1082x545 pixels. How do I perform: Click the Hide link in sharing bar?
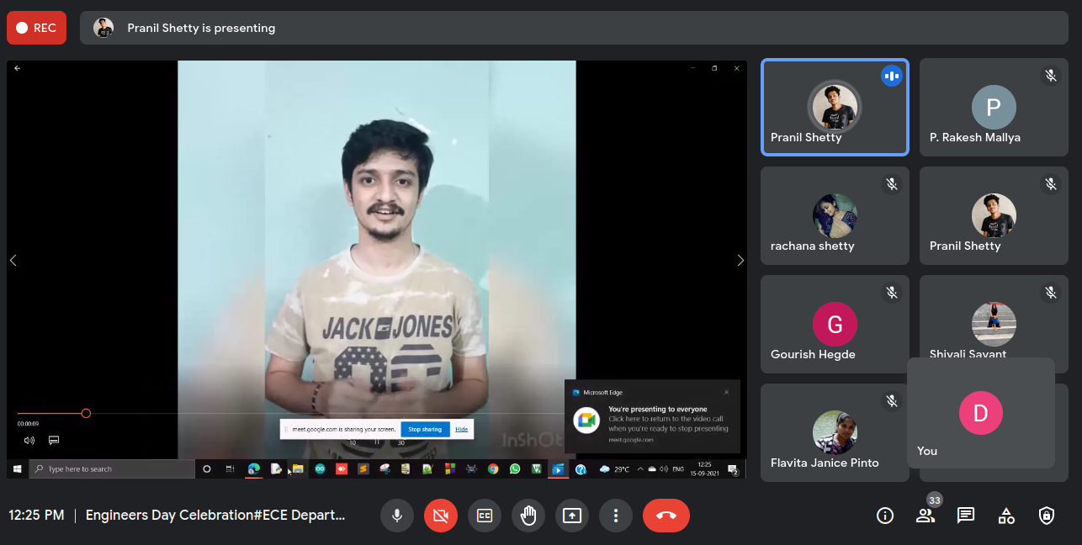[462, 429]
